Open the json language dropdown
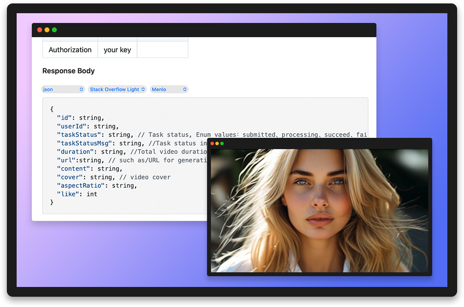The height and width of the screenshot is (307, 464). (63, 89)
